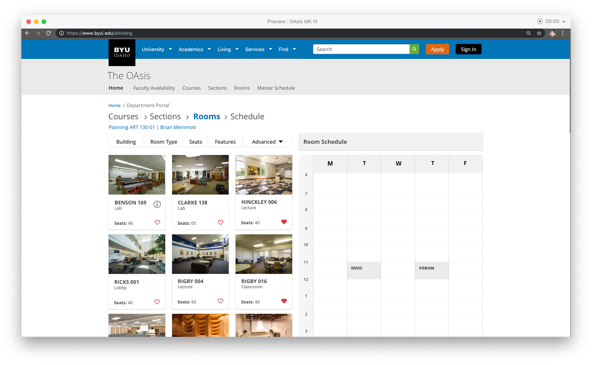The image size is (592, 365).
Task: Click the orange Apply button
Action: [437, 49]
